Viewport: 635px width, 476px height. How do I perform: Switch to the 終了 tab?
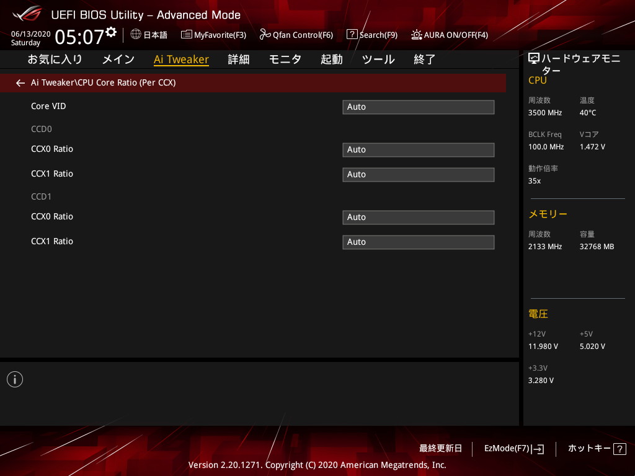pos(424,59)
